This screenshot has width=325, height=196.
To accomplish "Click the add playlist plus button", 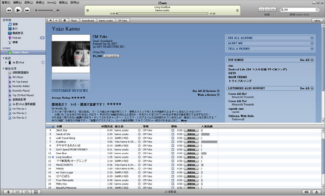I will click(8, 192).
